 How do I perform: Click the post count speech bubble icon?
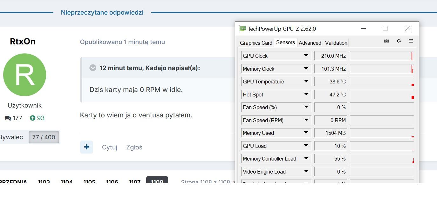click(8, 118)
